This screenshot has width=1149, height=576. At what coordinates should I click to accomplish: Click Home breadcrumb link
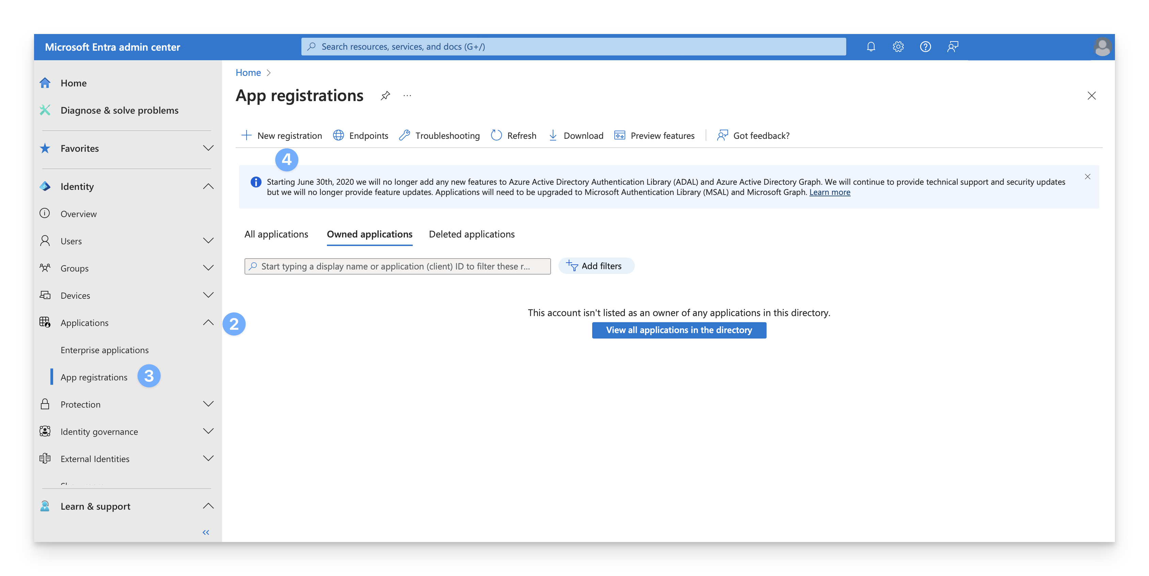click(x=248, y=72)
